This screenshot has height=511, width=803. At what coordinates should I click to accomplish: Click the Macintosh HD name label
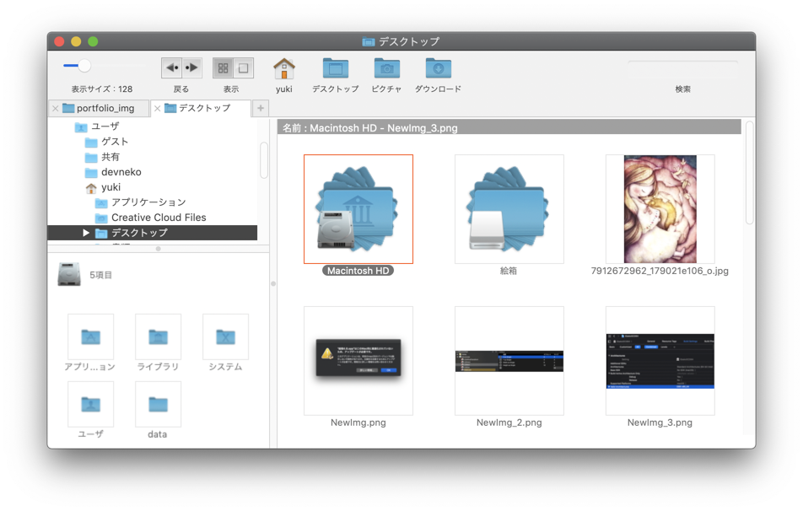pyautogui.click(x=358, y=271)
